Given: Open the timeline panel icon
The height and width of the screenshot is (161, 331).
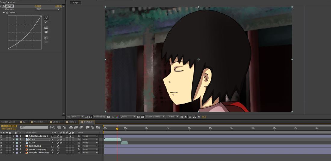Looking at the screenshot, I should click(190, 117).
